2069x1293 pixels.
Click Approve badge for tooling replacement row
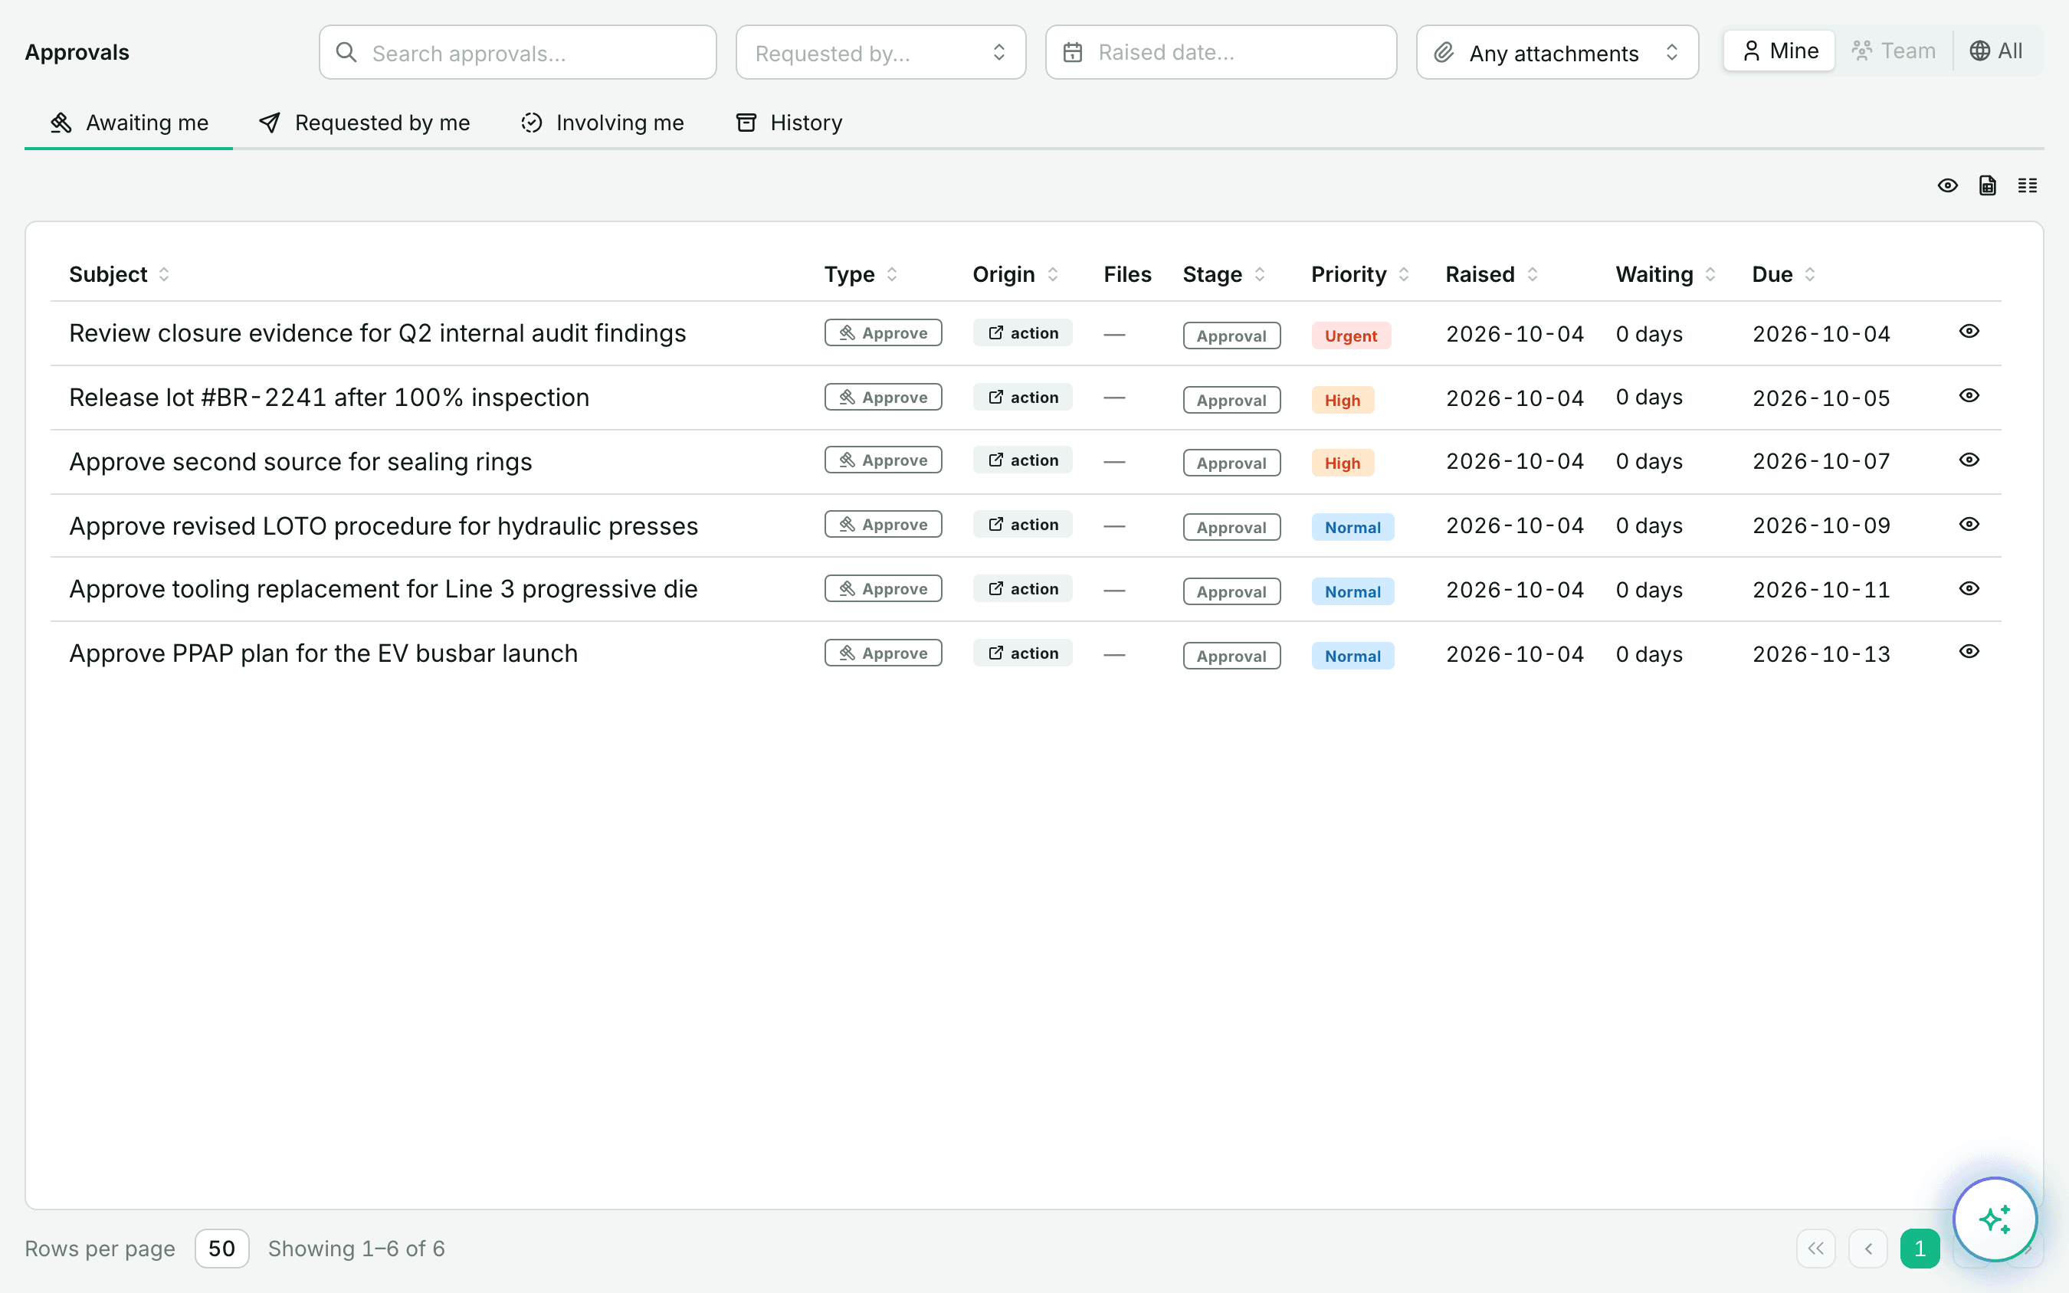click(x=883, y=588)
